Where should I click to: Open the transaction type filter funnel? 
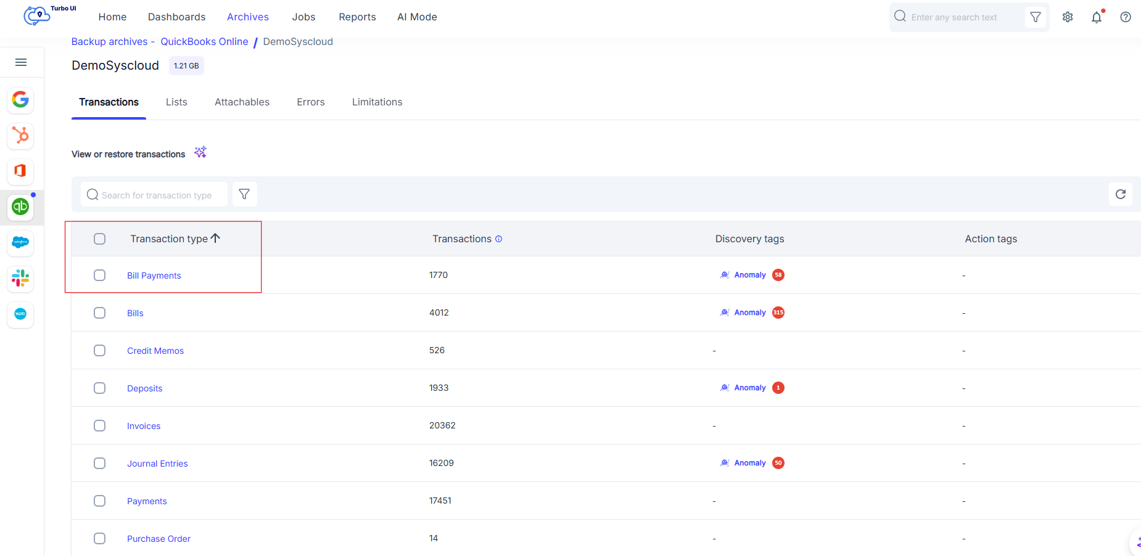click(244, 194)
